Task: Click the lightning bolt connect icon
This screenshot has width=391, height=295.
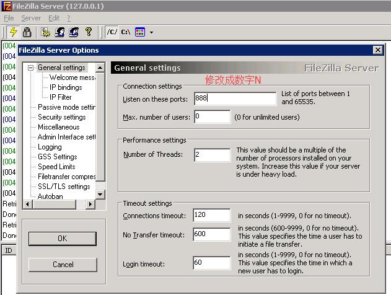Action: [13, 32]
